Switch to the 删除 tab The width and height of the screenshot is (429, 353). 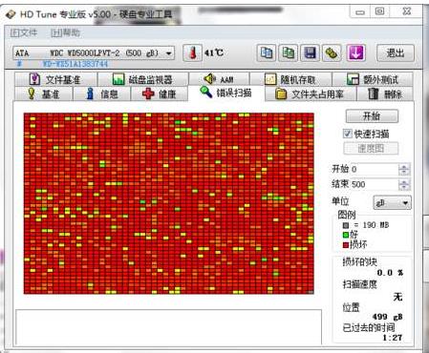(x=385, y=93)
